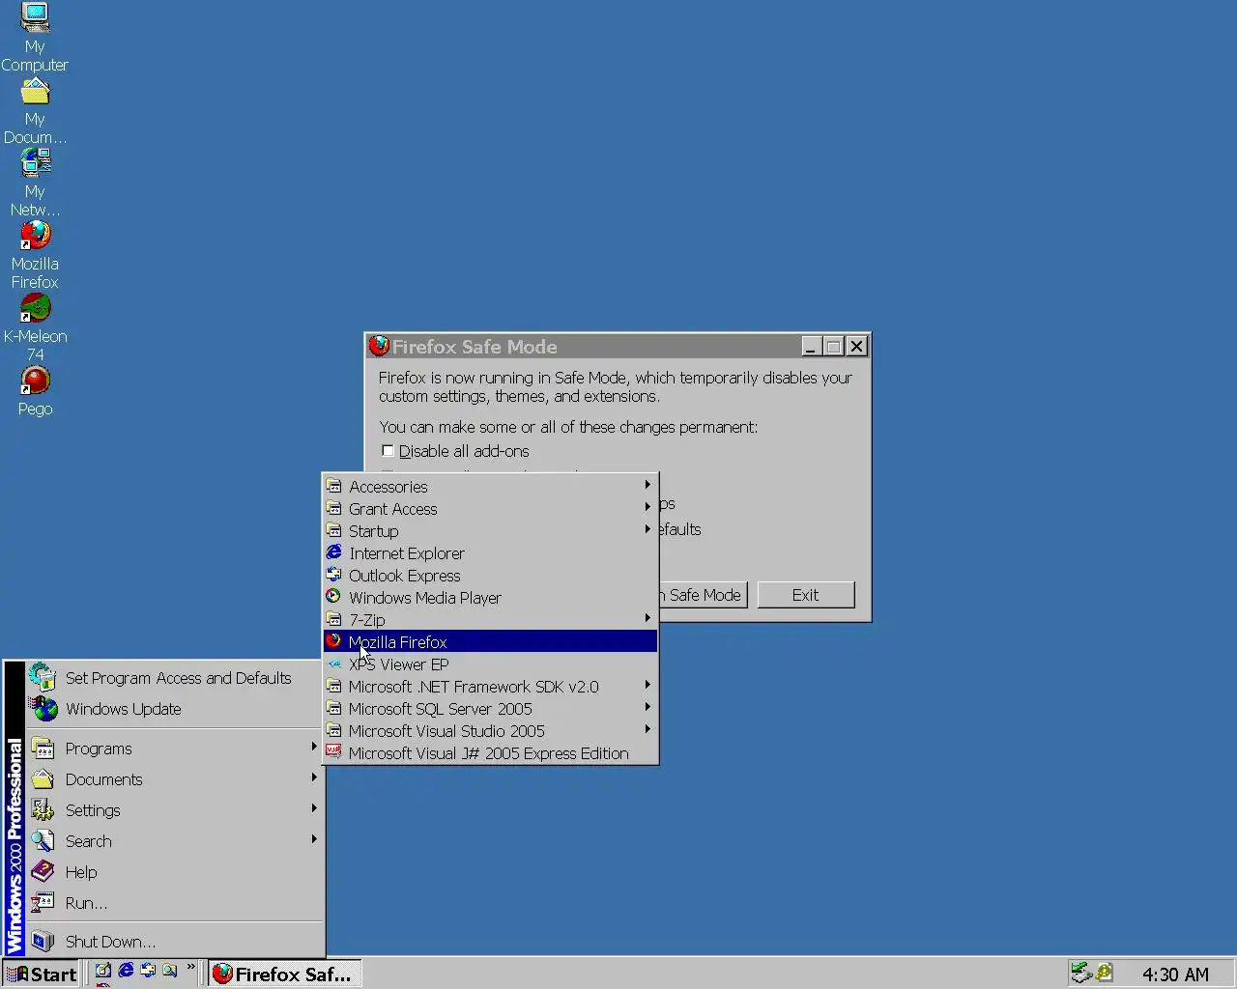Launch the highlighted Mozilla Firefox menu entry
The image size is (1237, 989).
click(x=490, y=642)
